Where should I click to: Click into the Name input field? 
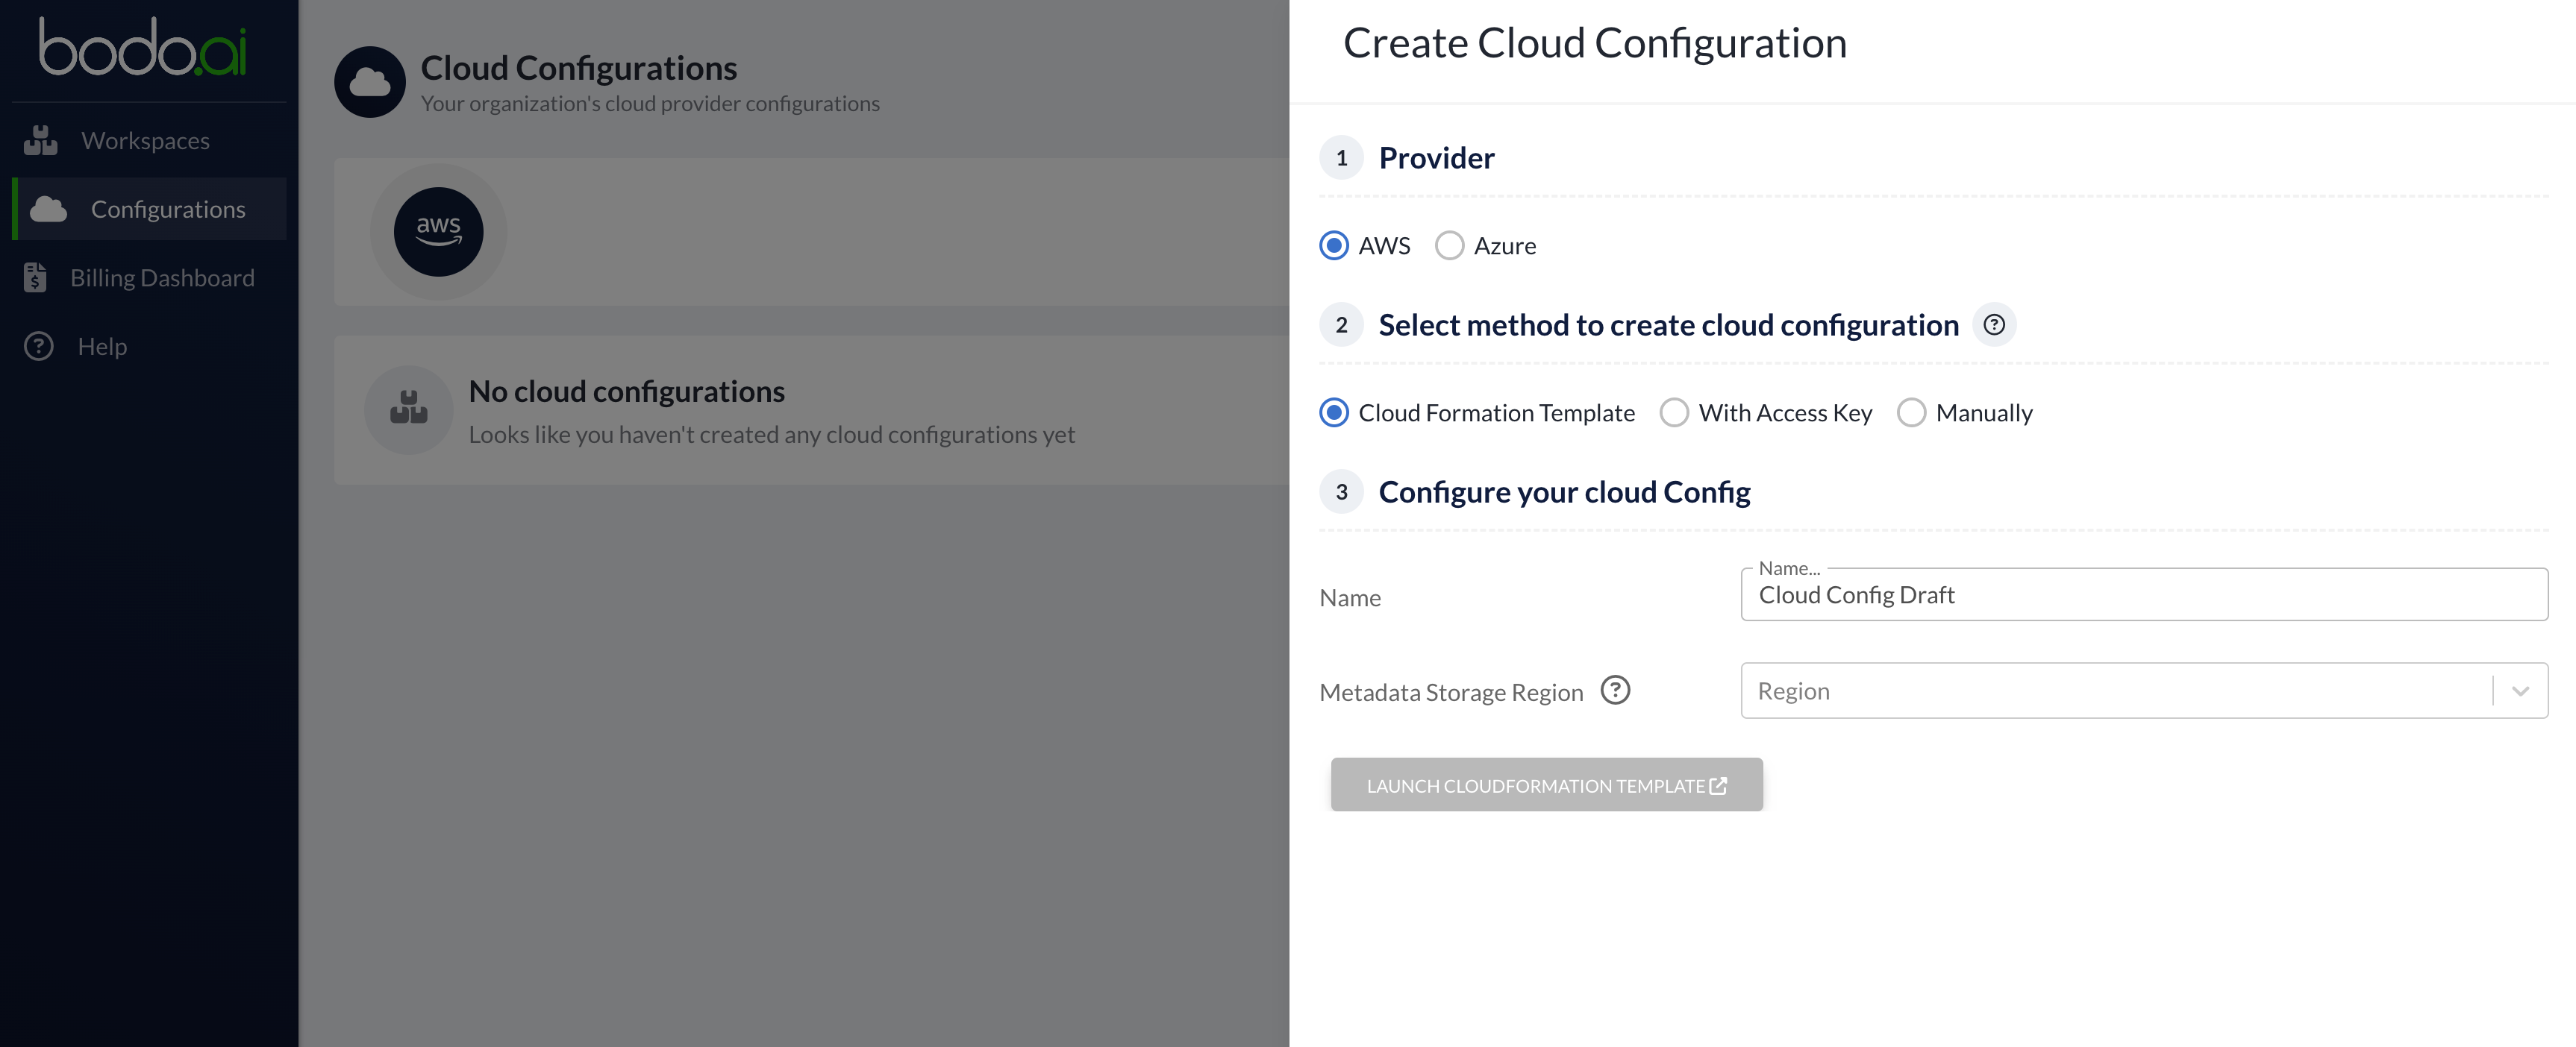pyautogui.click(x=2144, y=595)
